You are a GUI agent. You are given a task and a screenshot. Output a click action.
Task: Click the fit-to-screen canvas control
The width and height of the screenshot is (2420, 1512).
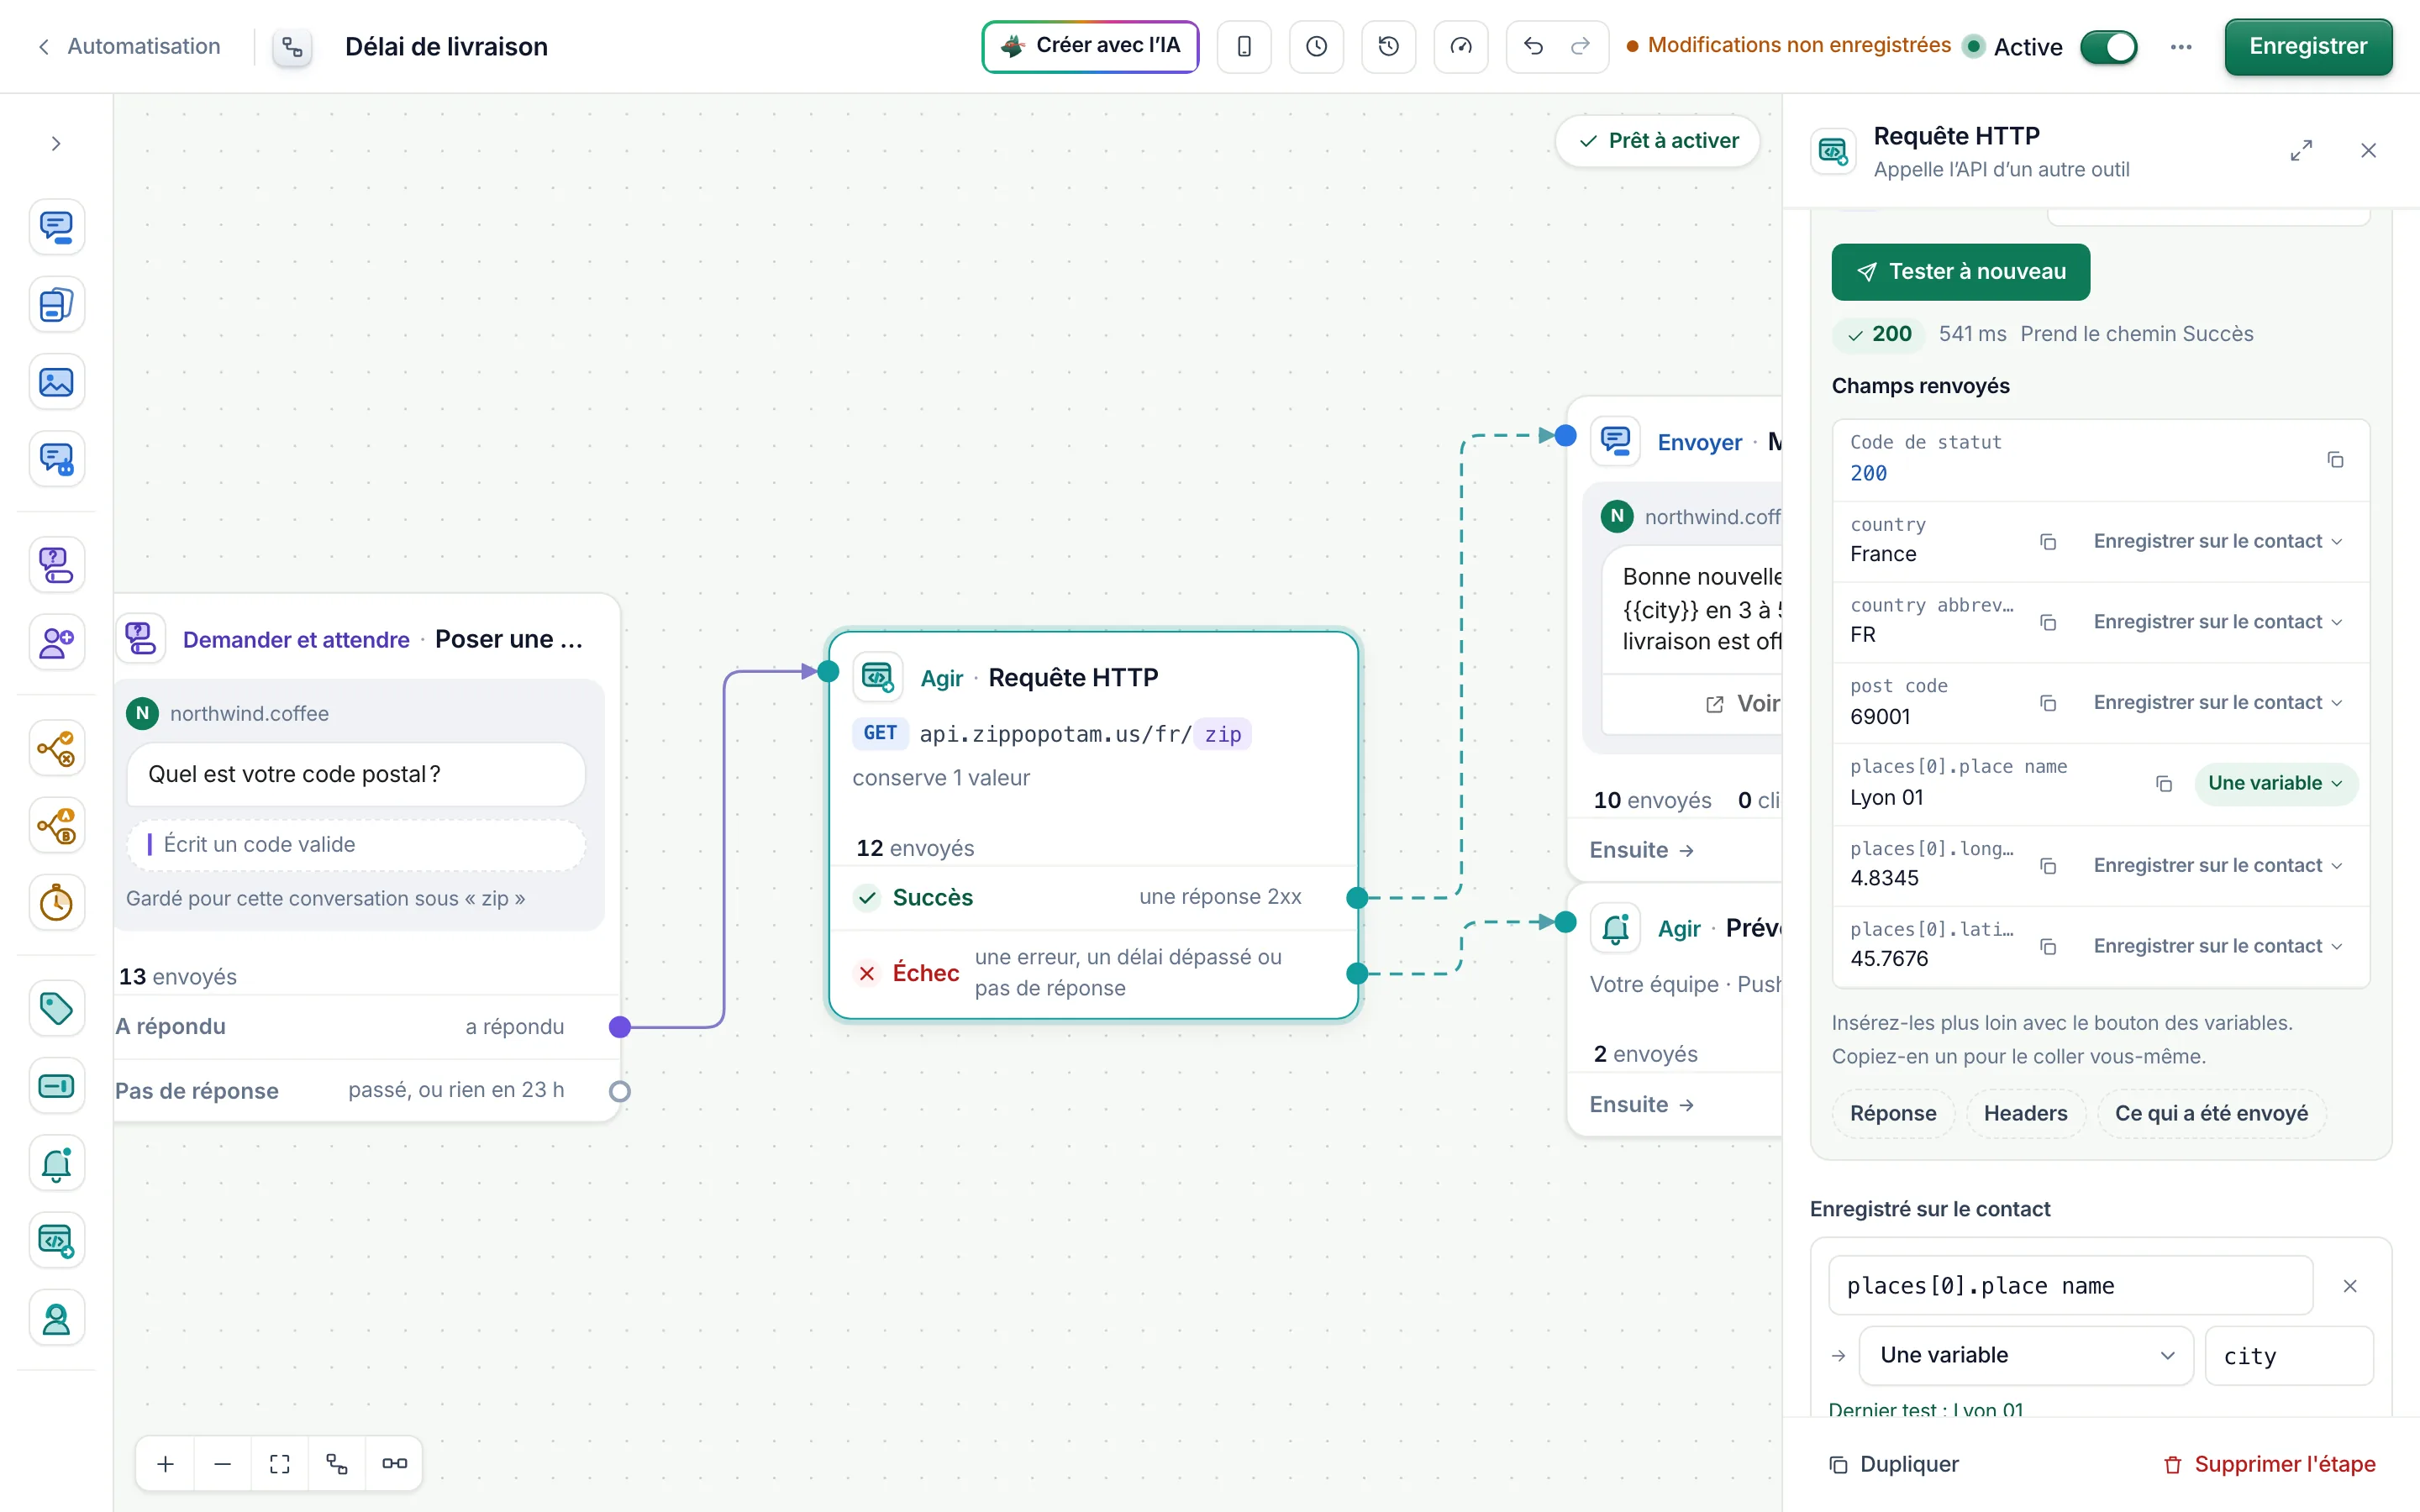point(280,1464)
